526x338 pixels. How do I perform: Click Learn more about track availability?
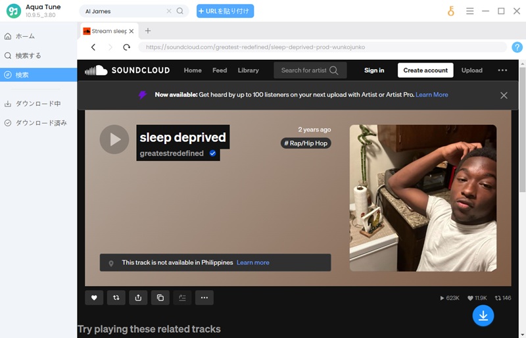pos(253,262)
